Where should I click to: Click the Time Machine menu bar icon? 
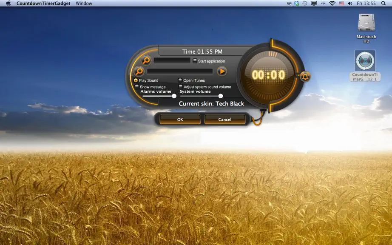click(x=304, y=3)
